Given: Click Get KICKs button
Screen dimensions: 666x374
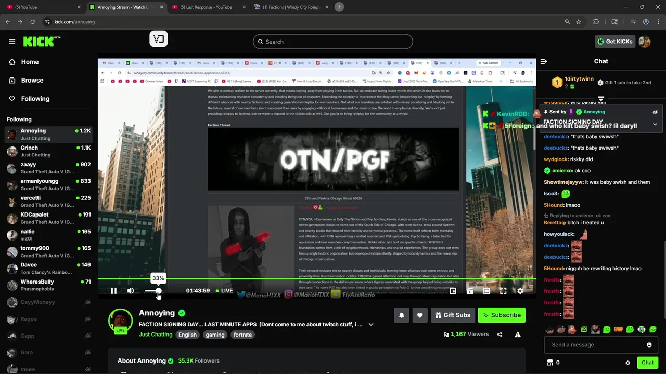Looking at the screenshot, I should click(614, 42).
